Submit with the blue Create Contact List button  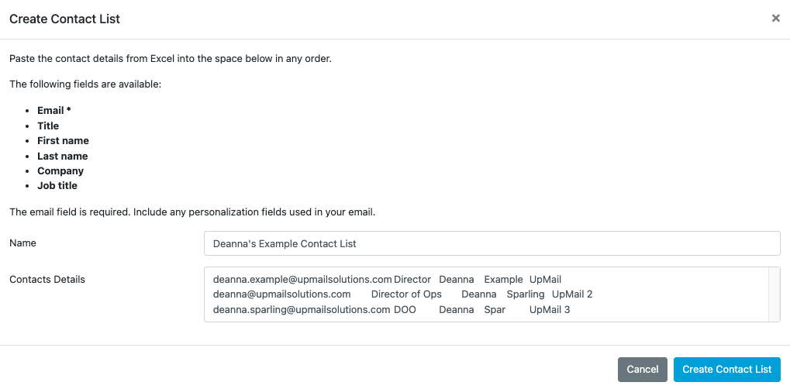pos(726,370)
